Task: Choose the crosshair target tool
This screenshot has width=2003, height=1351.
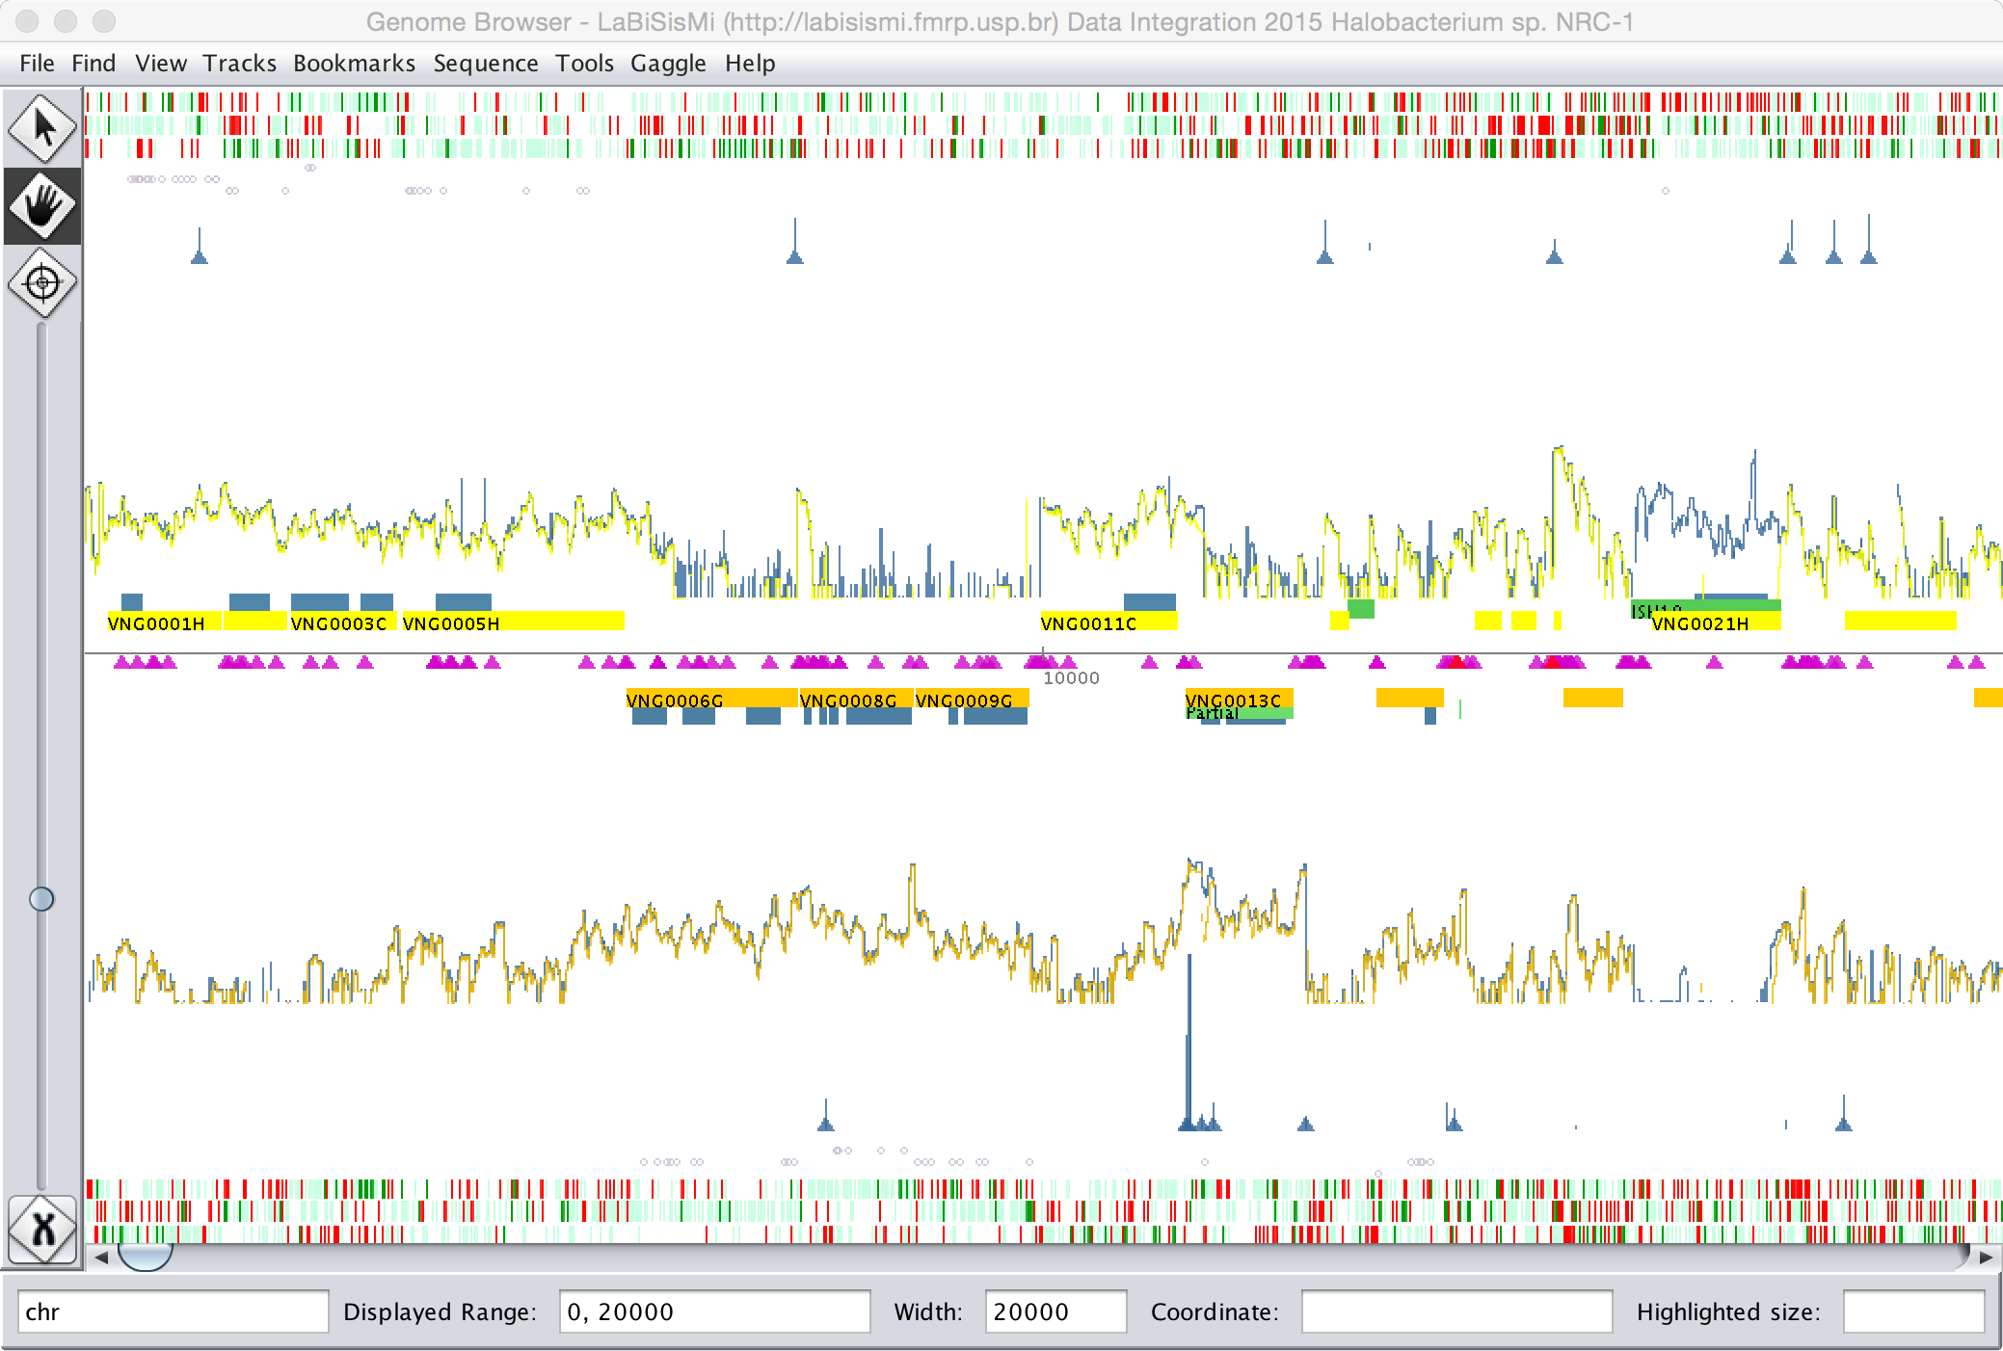Action: pyautogui.click(x=42, y=283)
